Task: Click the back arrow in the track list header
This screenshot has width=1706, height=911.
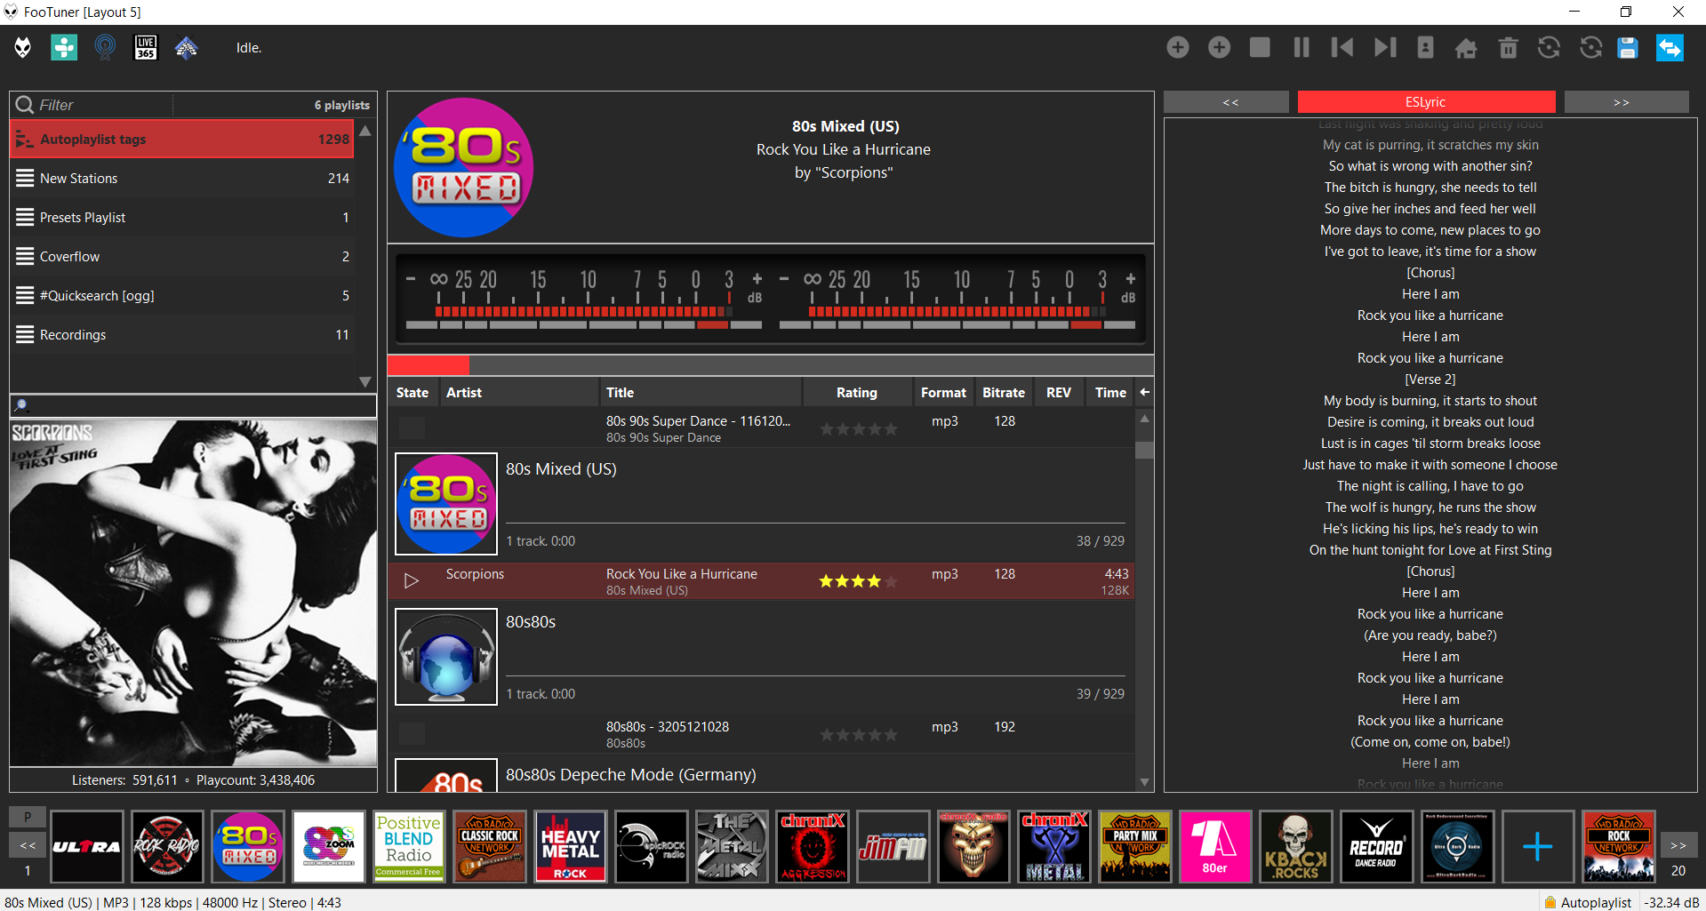Action: coord(1144,392)
